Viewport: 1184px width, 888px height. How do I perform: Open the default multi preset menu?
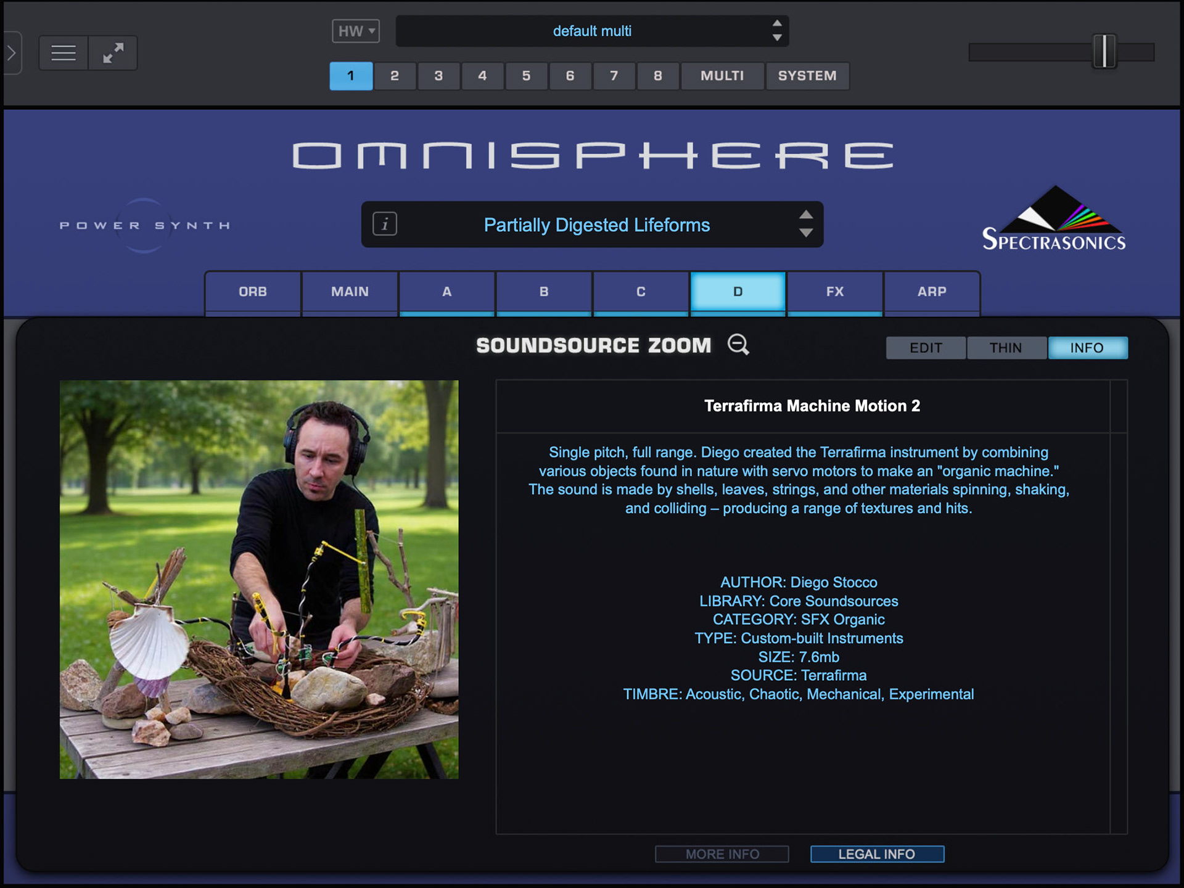[591, 31]
